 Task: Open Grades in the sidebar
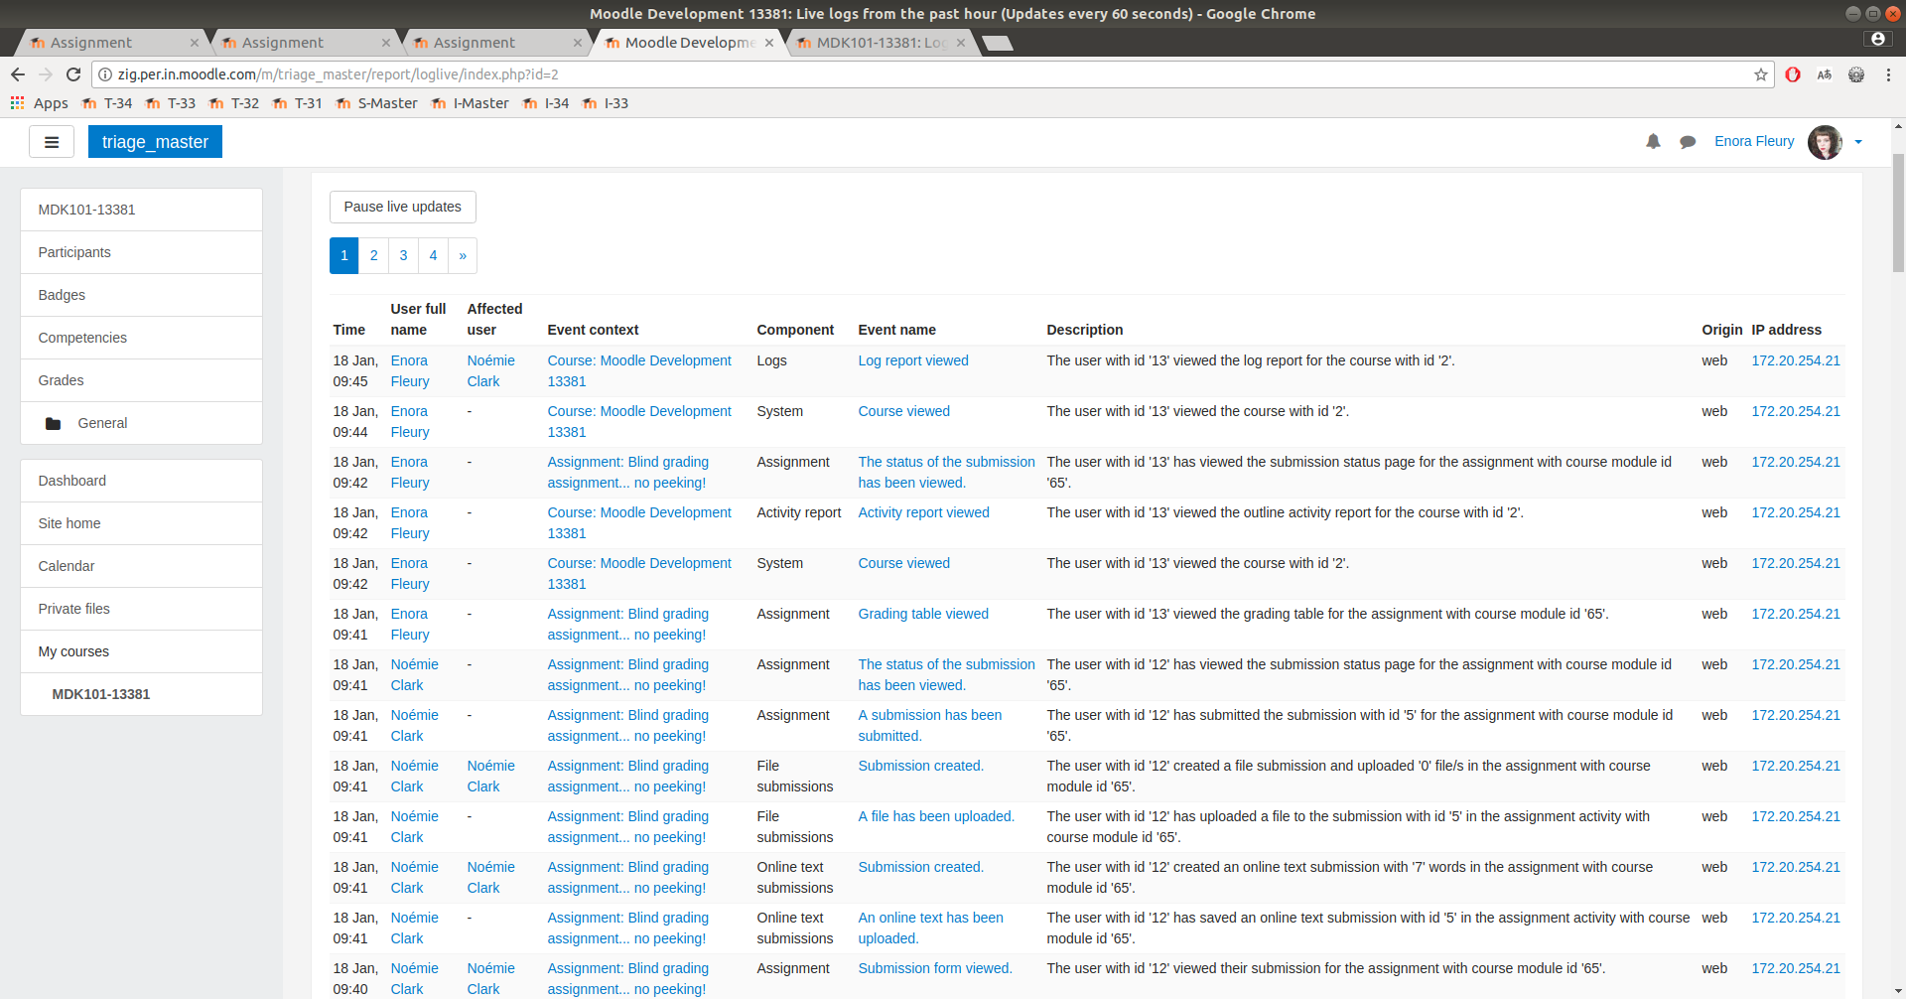click(x=141, y=380)
